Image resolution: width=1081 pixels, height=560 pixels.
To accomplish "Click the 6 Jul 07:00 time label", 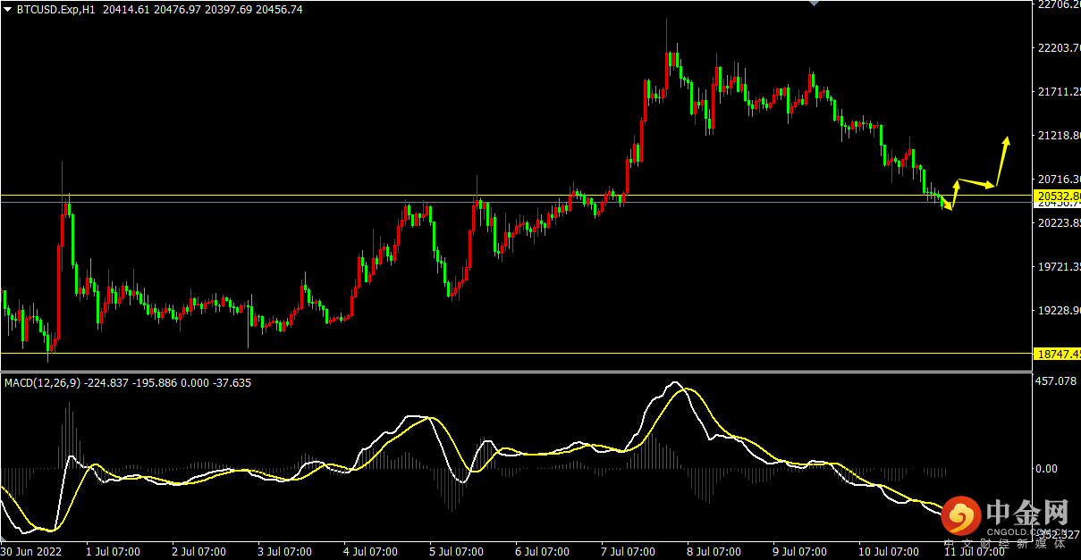I will [542, 551].
